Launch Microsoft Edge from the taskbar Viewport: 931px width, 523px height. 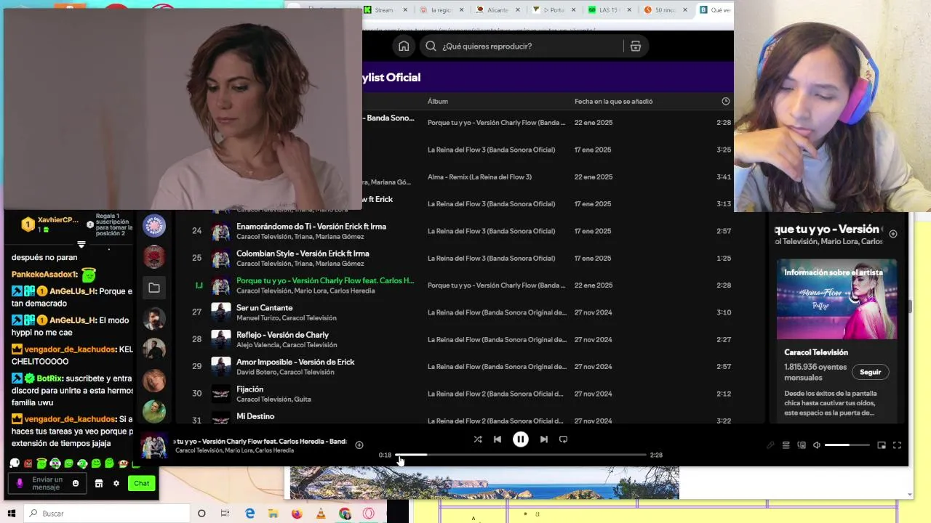(x=249, y=514)
